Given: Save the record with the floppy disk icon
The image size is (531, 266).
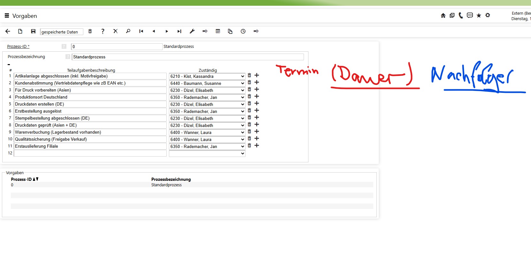Looking at the screenshot, I should 33,31.
